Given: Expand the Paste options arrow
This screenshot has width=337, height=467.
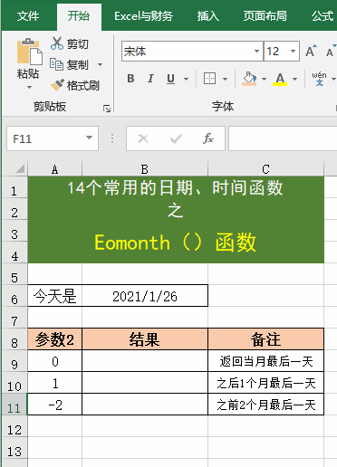Looking at the screenshot, I should pyautogui.click(x=29, y=88).
